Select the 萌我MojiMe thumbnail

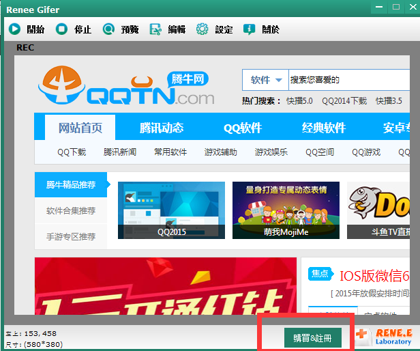(x=286, y=210)
